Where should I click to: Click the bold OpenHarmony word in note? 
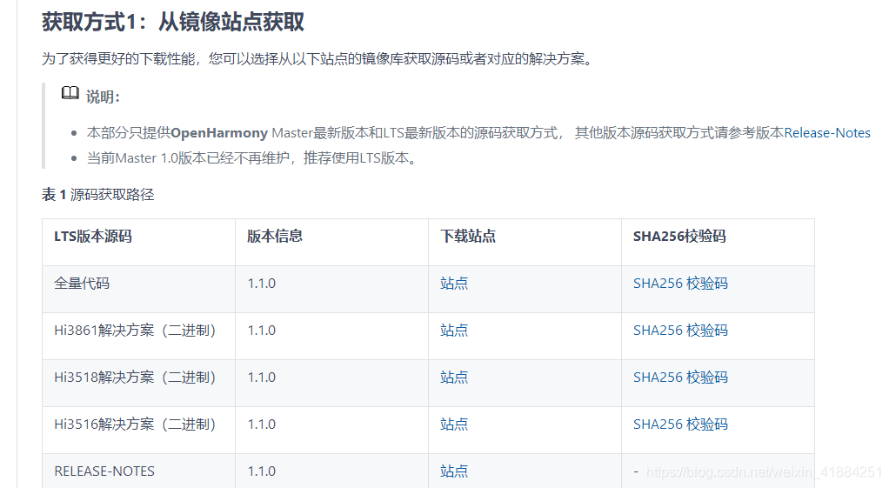[x=219, y=133]
